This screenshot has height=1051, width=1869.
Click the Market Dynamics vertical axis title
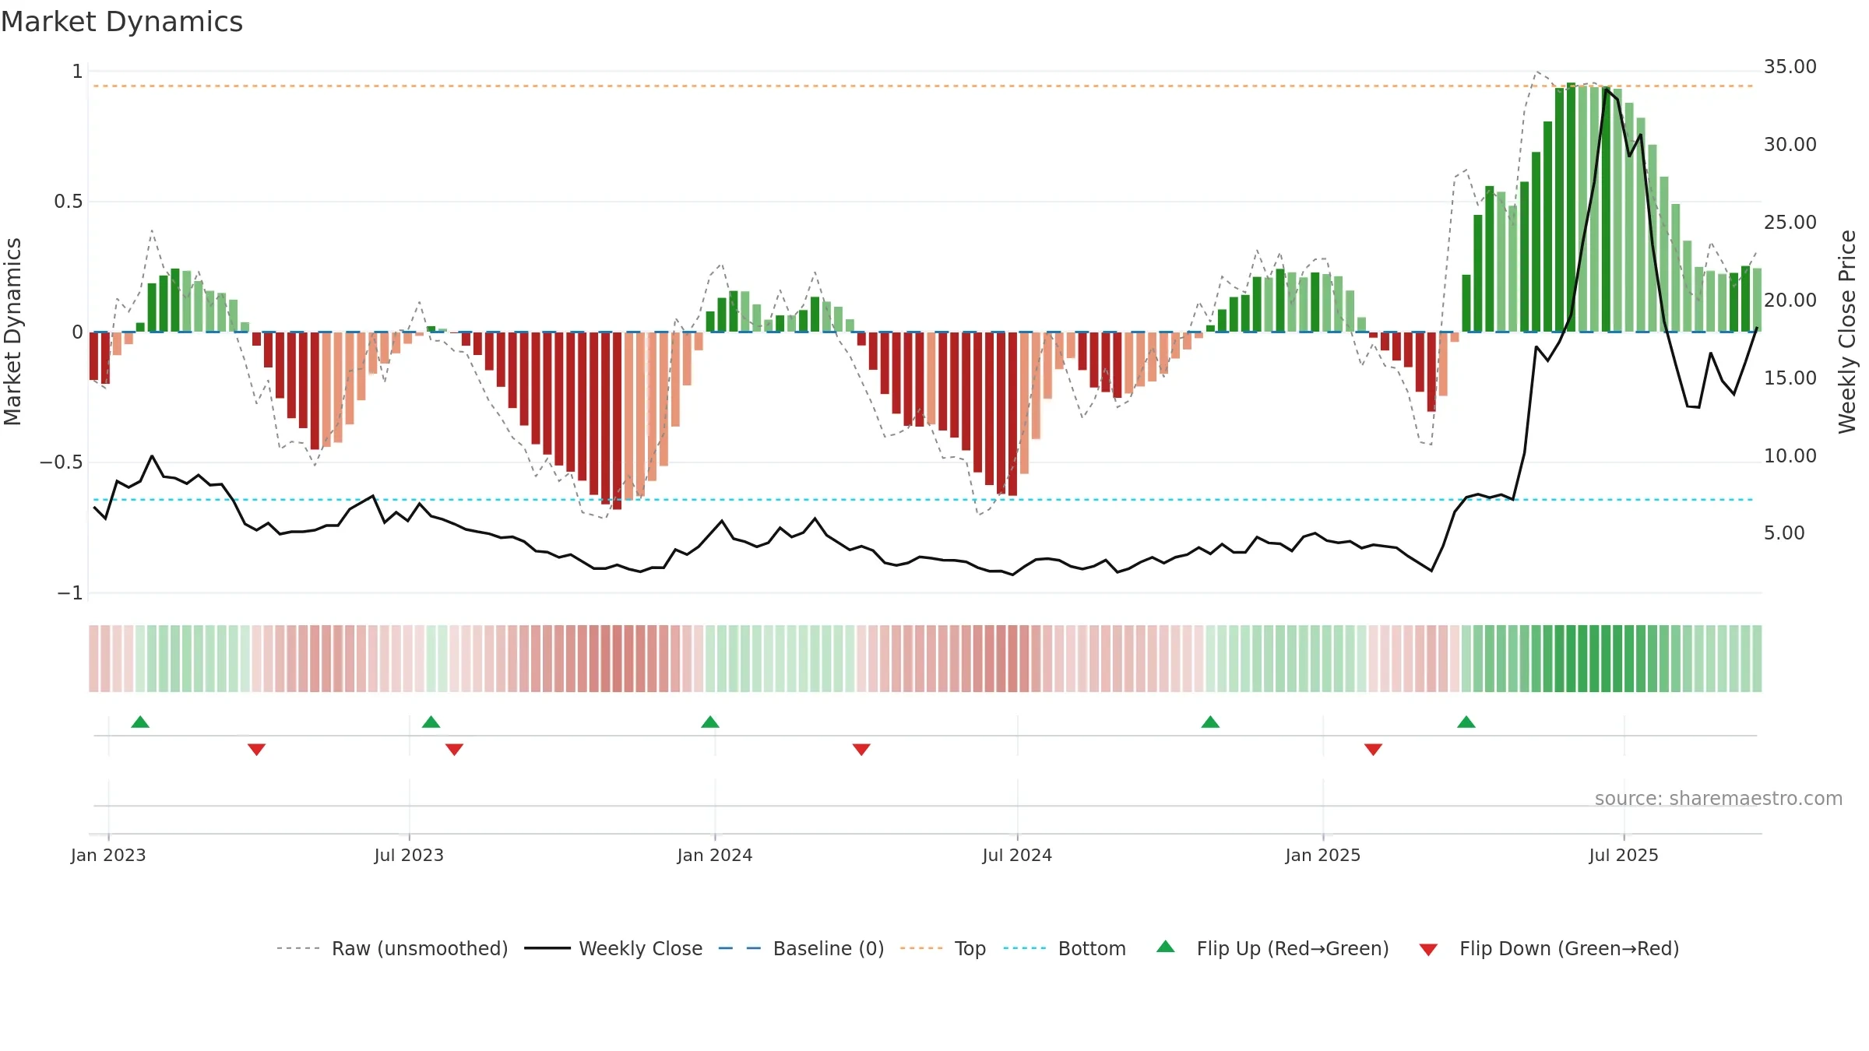coord(12,332)
